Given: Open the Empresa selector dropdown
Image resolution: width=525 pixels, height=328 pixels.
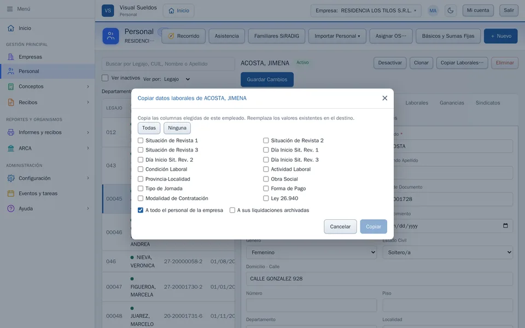Looking at the screenshot, I should [366, 10].
